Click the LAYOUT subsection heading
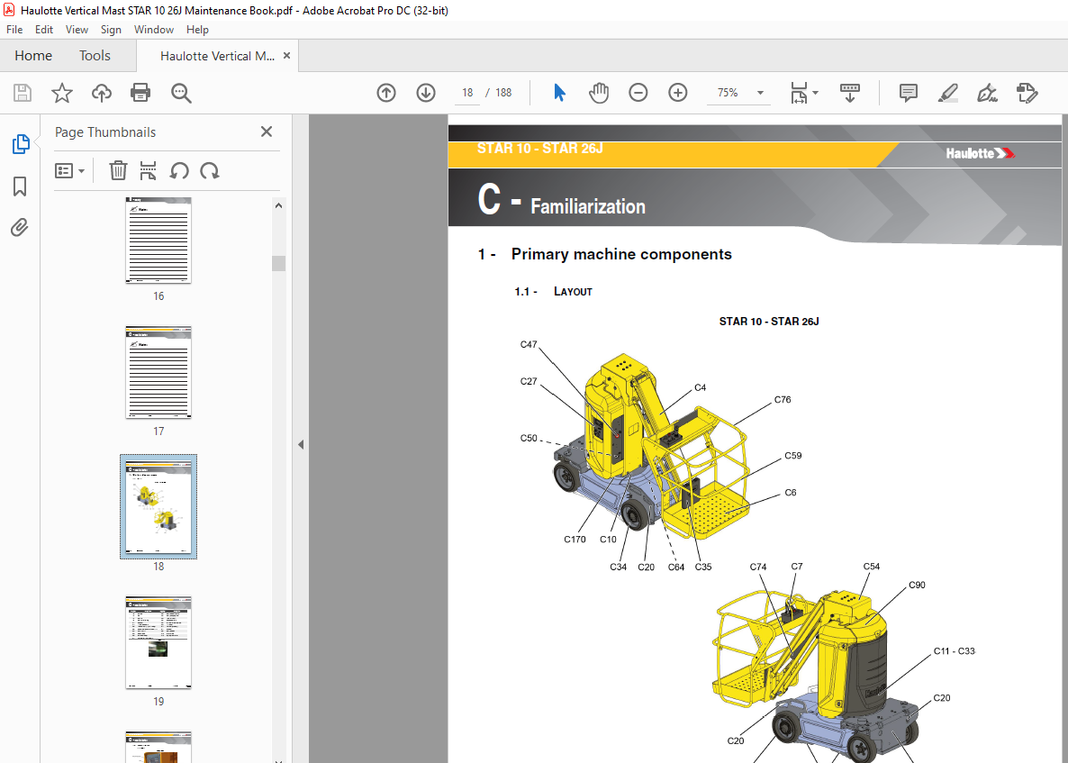1068x763 pixels. pos(573,292)
